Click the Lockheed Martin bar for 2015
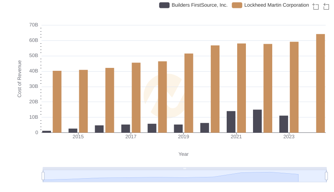 tap(83, 101)
